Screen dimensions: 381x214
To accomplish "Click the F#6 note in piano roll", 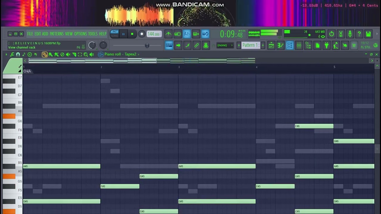I will [x=314, y=126].
